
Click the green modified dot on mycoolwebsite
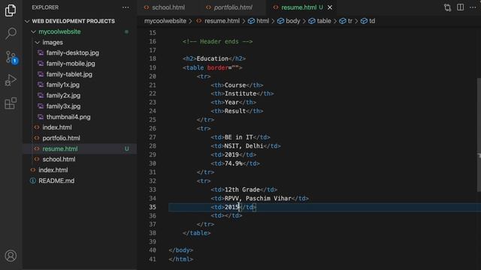(x=126, y=31)
